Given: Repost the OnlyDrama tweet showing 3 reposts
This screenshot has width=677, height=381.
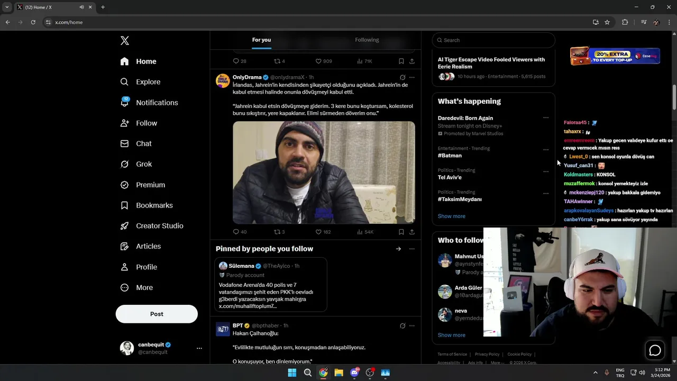Looking at the screenshot, I should tap(279, 232).
